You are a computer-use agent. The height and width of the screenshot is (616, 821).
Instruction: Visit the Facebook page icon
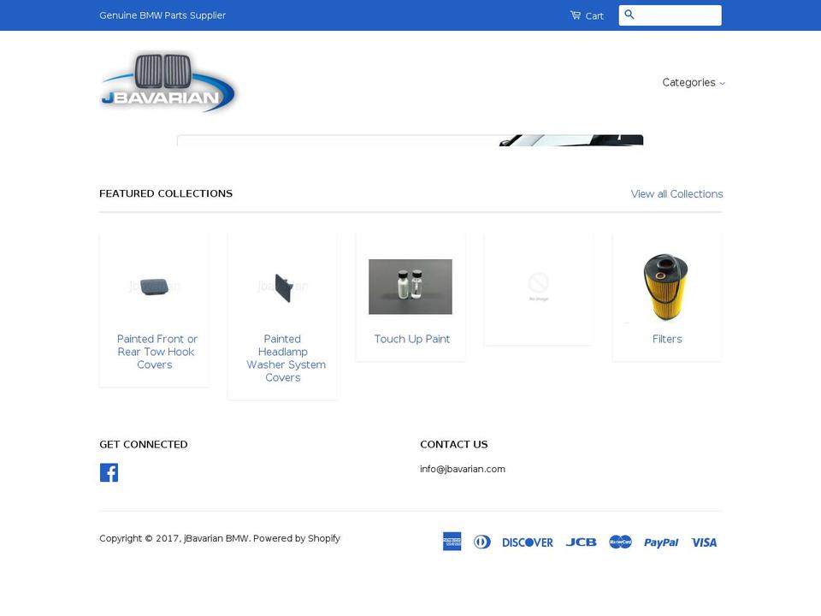coord(109,471)
